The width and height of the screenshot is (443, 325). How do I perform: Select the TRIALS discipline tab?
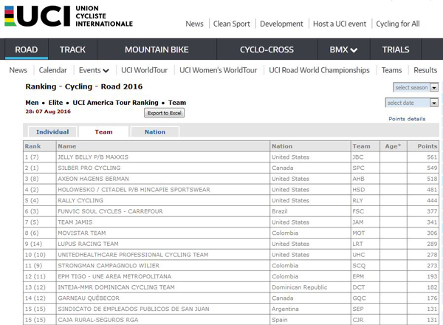coord(396,49)
